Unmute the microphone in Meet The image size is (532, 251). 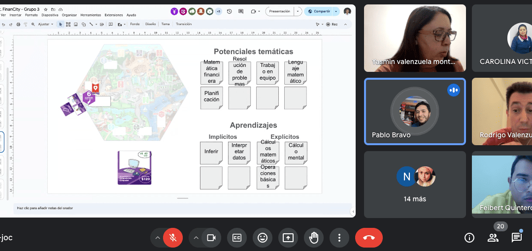pyautogui.click(x=173, y=238)
